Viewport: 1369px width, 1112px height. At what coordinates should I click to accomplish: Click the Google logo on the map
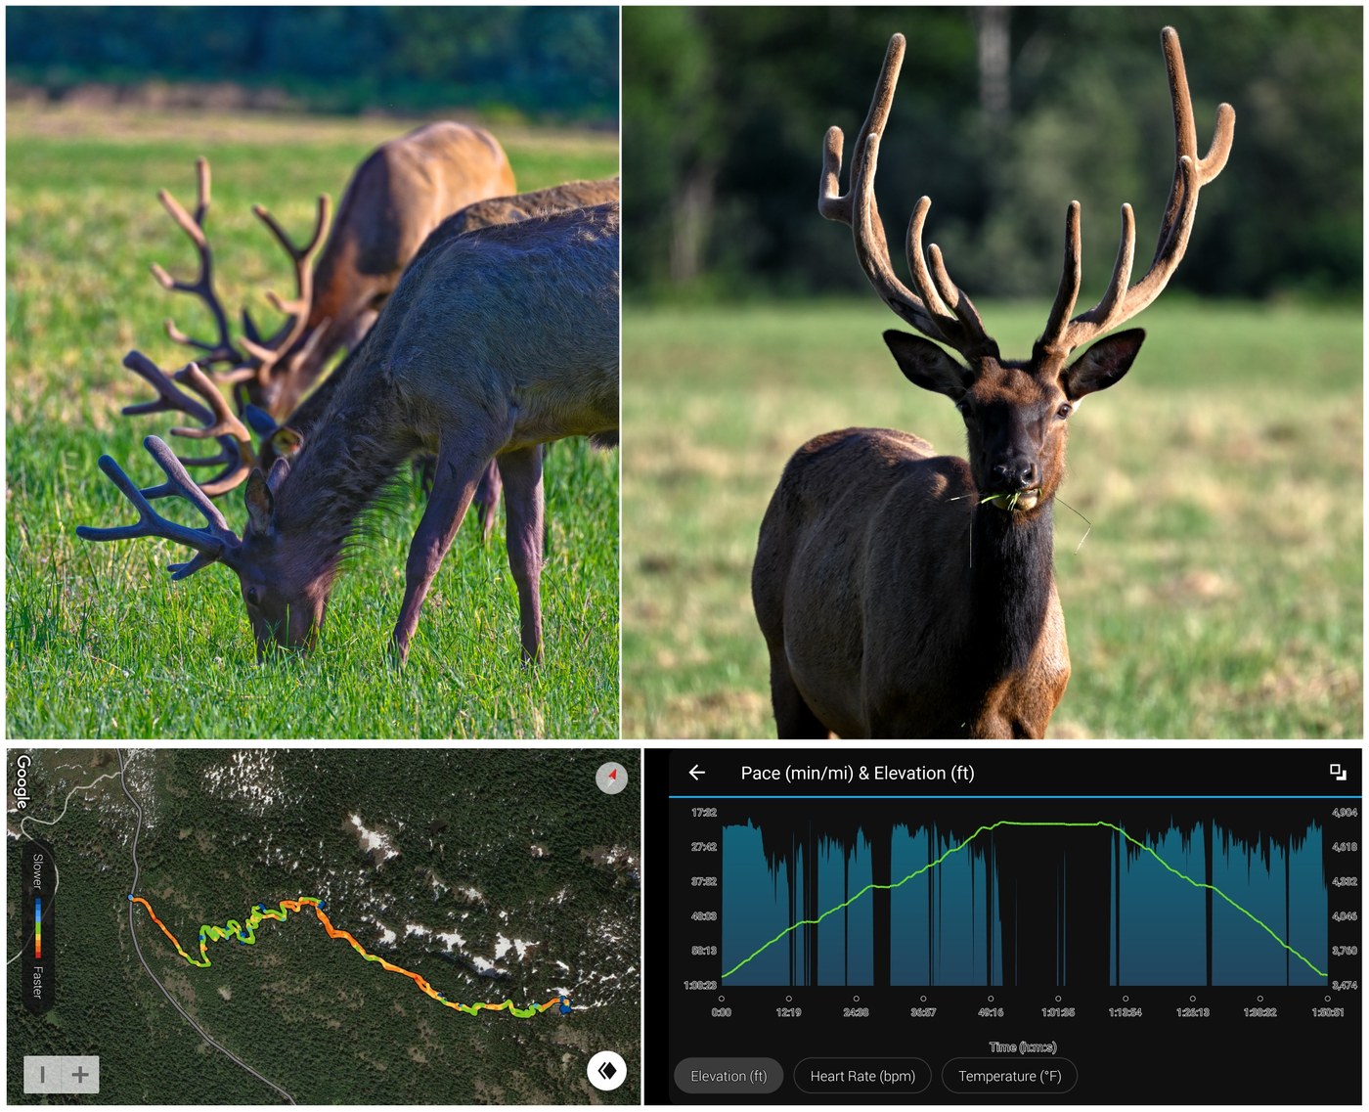pyautogui.click(x=23, y=781)
